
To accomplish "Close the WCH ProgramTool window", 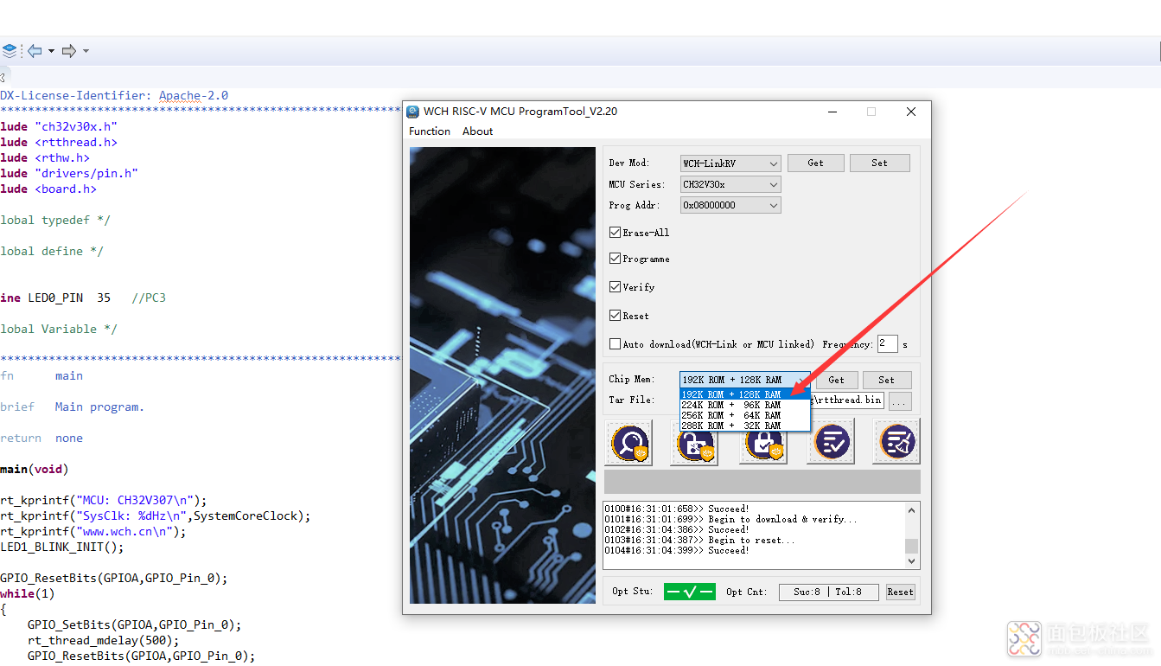I will pyautogui.click(x=910, y=112).
